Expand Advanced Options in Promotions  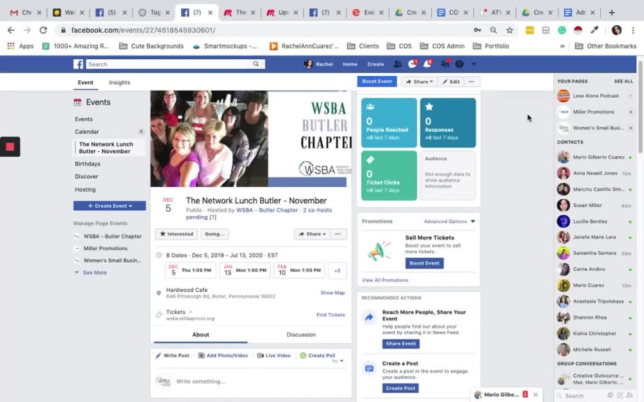point(450,221)
